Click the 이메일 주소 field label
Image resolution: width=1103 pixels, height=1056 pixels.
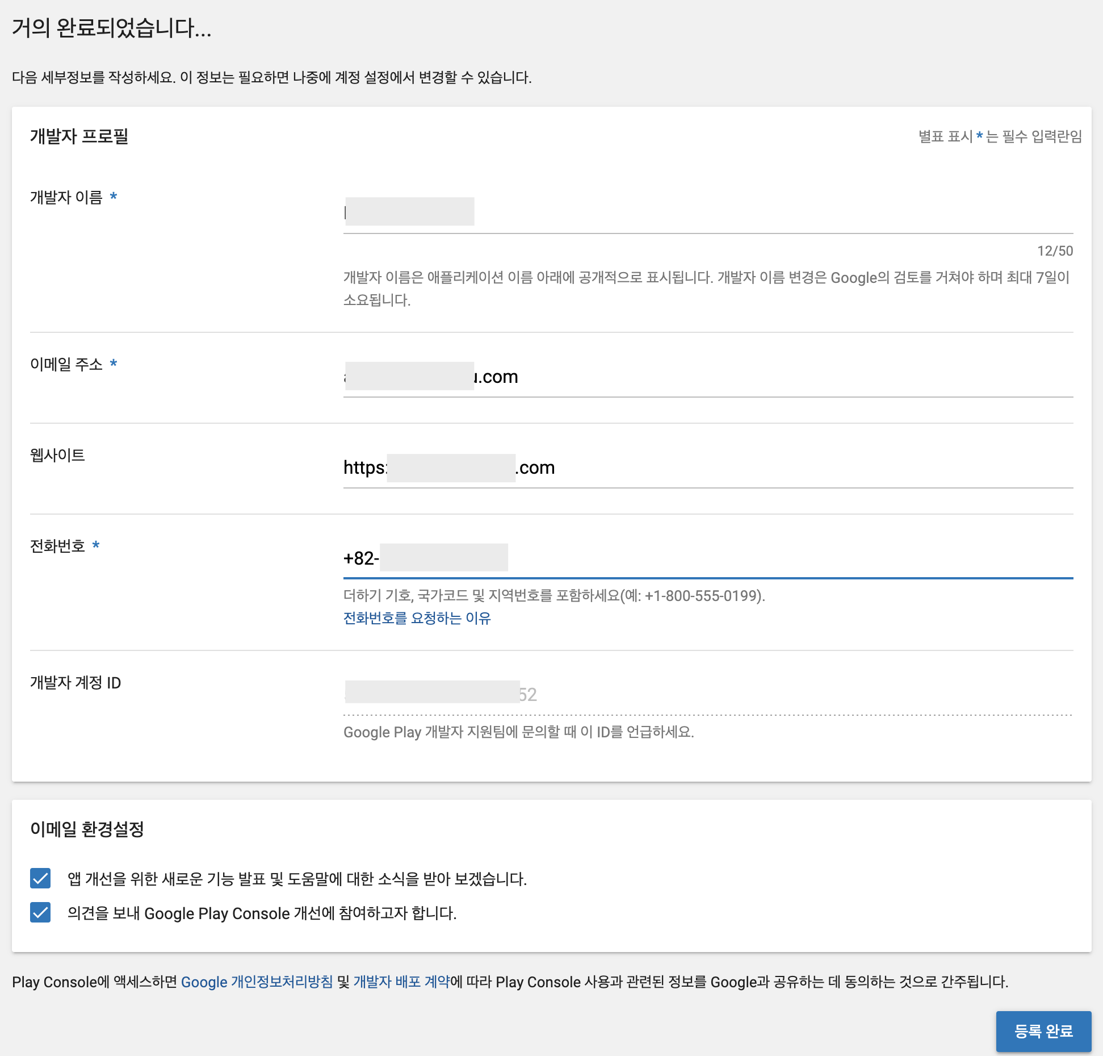(x=66, y=364)
